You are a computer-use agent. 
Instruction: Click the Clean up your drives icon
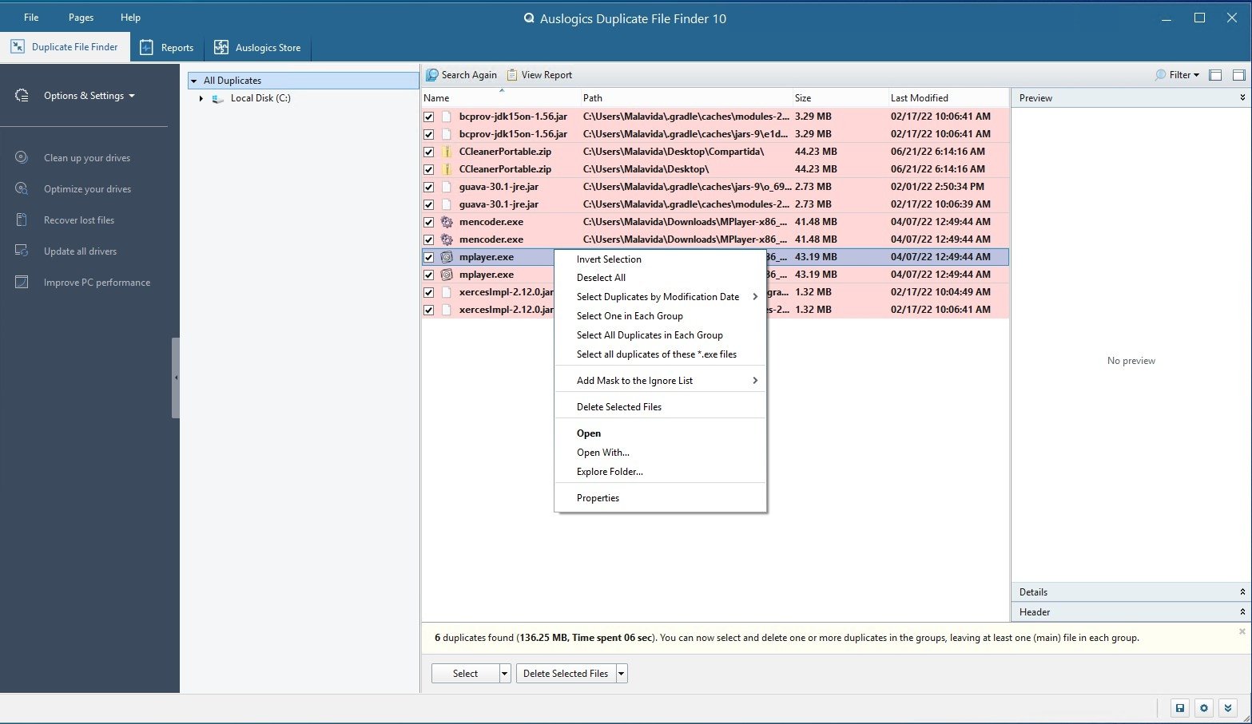[22, 157]
